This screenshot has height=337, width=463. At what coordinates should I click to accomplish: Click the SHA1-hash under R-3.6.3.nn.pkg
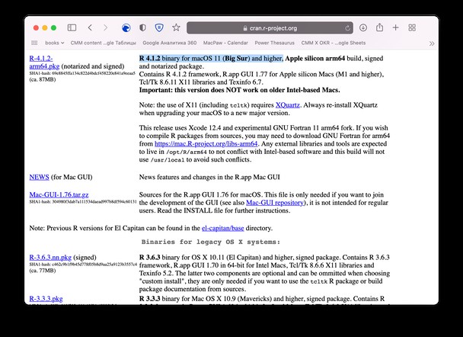click(83, 265)
